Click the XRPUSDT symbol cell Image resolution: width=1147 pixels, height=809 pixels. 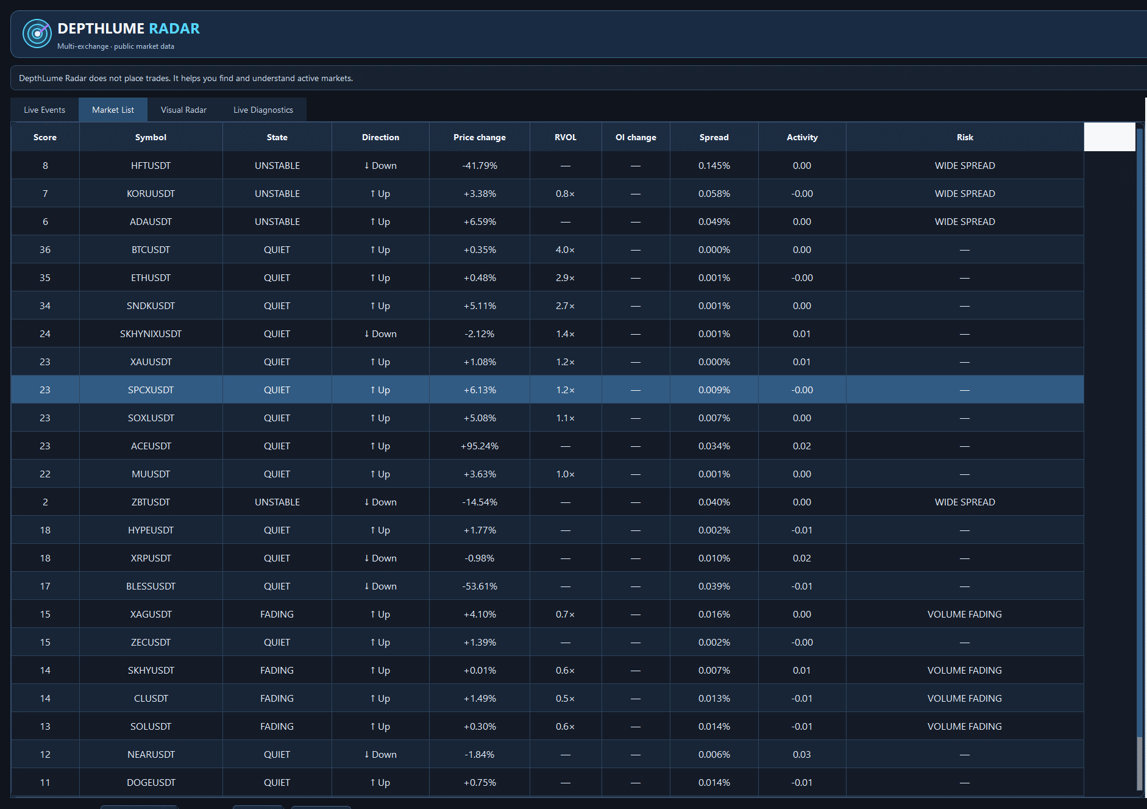(x=151, y=558)
